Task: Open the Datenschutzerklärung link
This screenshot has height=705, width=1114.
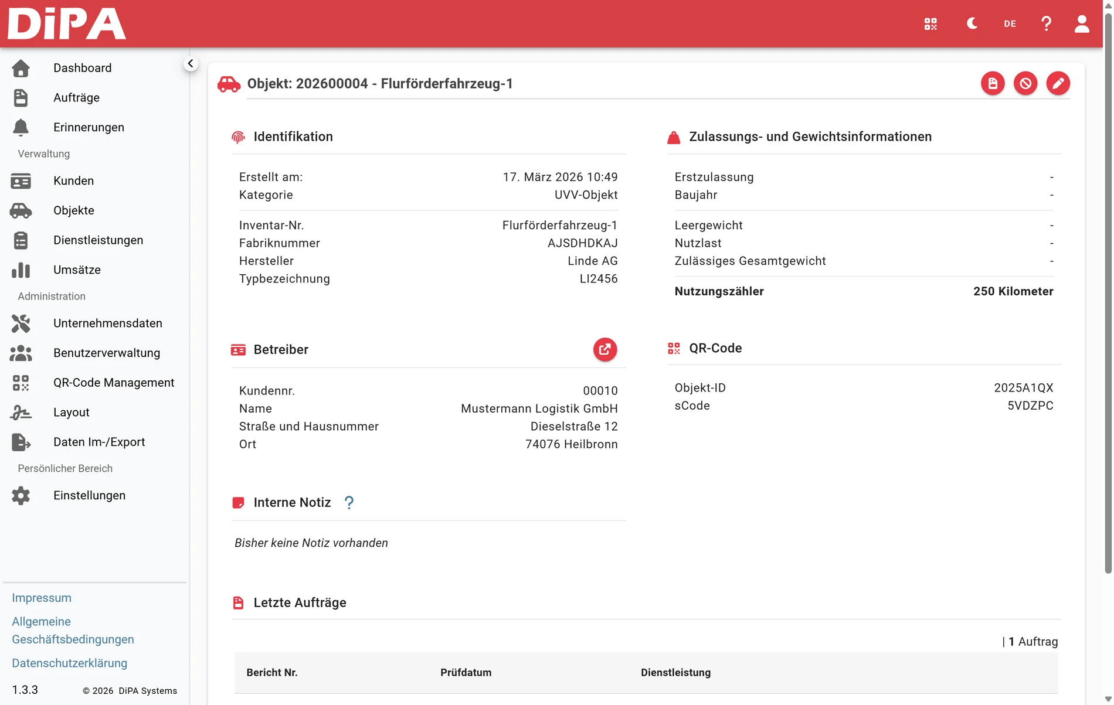Action: tap(69, 663)
